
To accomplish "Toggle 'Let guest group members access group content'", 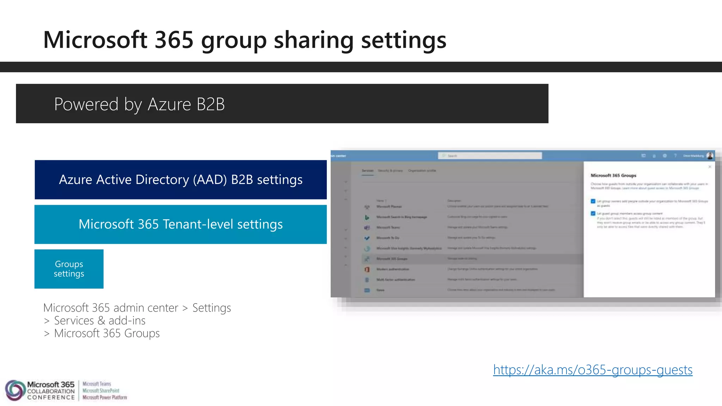I will click(593, 214).
